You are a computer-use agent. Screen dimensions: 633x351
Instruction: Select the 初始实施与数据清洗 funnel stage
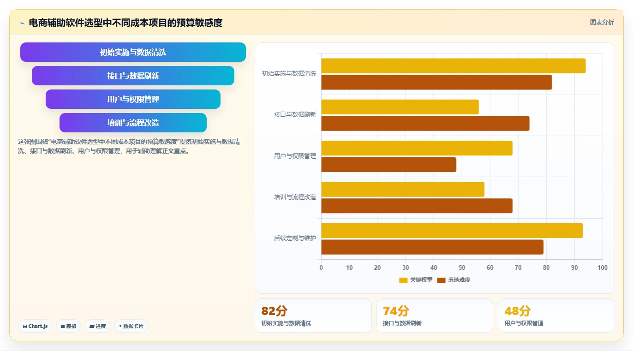point(133,52)
